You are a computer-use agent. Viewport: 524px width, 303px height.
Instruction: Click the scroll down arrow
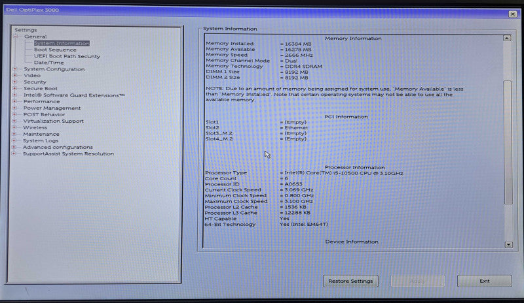508,245
